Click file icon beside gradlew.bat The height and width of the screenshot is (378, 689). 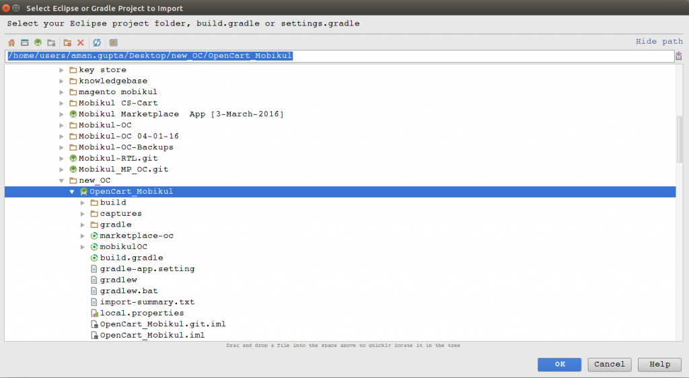point(94,291)
